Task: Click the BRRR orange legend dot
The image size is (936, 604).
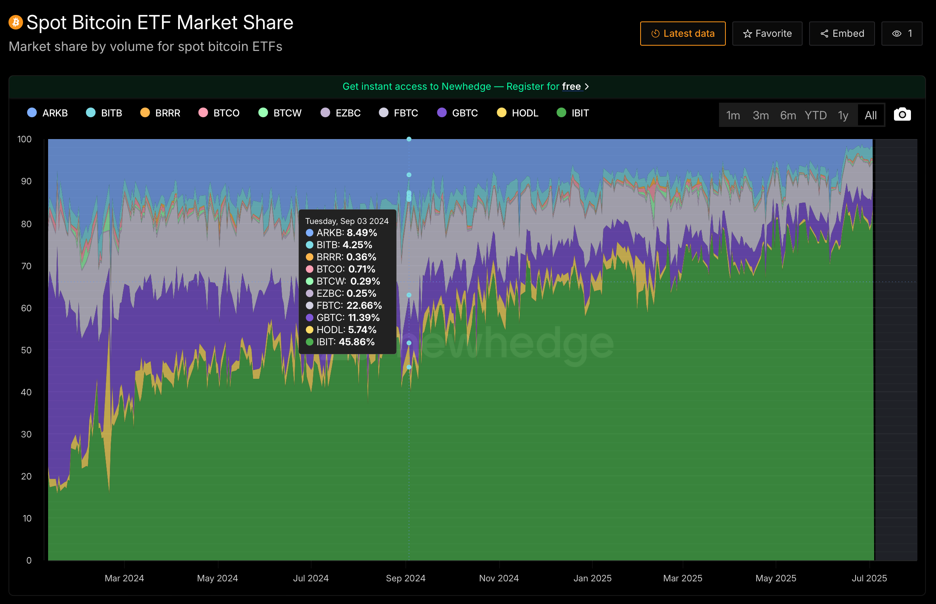Action: tap(145, 113)
